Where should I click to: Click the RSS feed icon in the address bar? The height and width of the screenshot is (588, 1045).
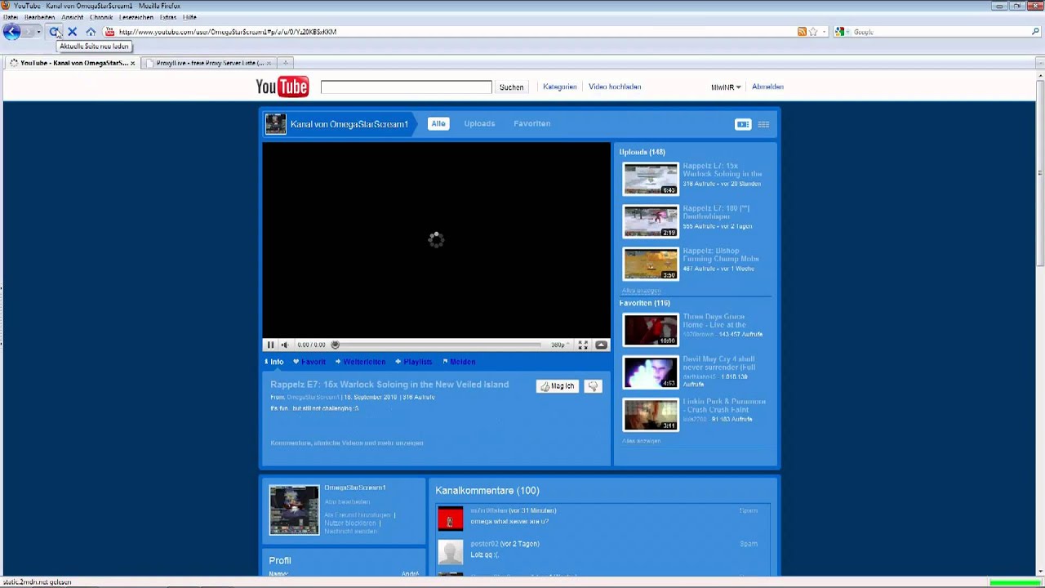click(802, 32)
